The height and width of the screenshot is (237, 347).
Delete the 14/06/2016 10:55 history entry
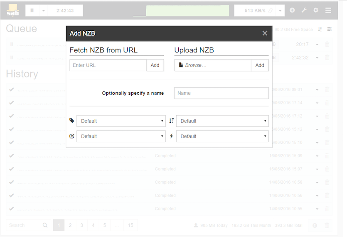pos(327,209)
